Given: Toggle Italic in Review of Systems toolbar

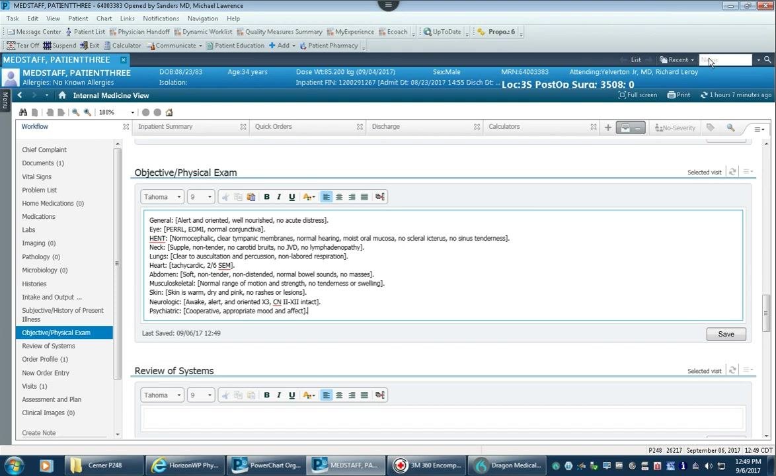Looking at the screenshot, I should 279,395.
